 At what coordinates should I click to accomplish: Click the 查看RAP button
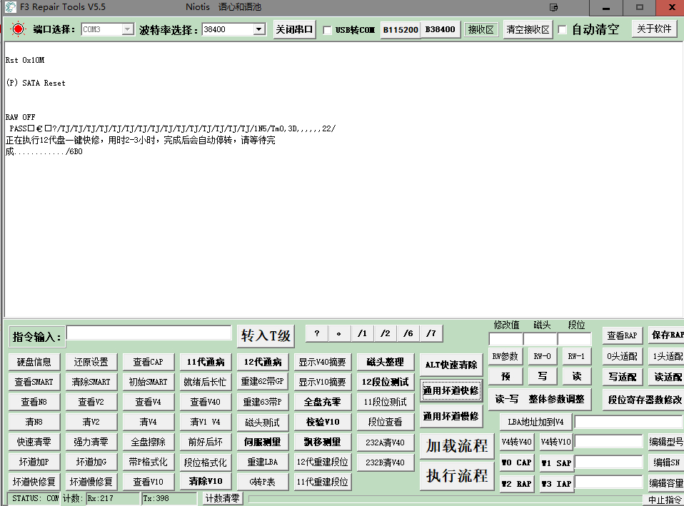(623, 335)
